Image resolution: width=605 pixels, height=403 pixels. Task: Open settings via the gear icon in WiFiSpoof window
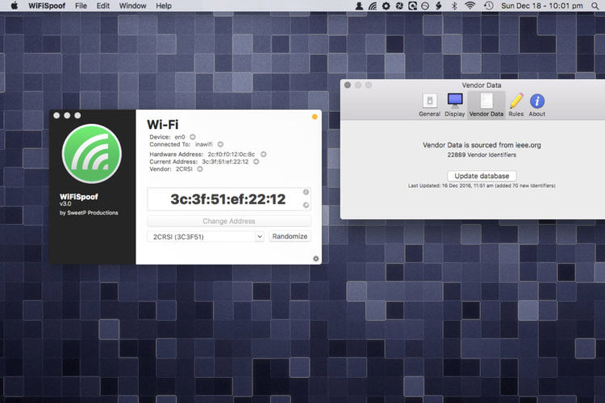point(316,259)
